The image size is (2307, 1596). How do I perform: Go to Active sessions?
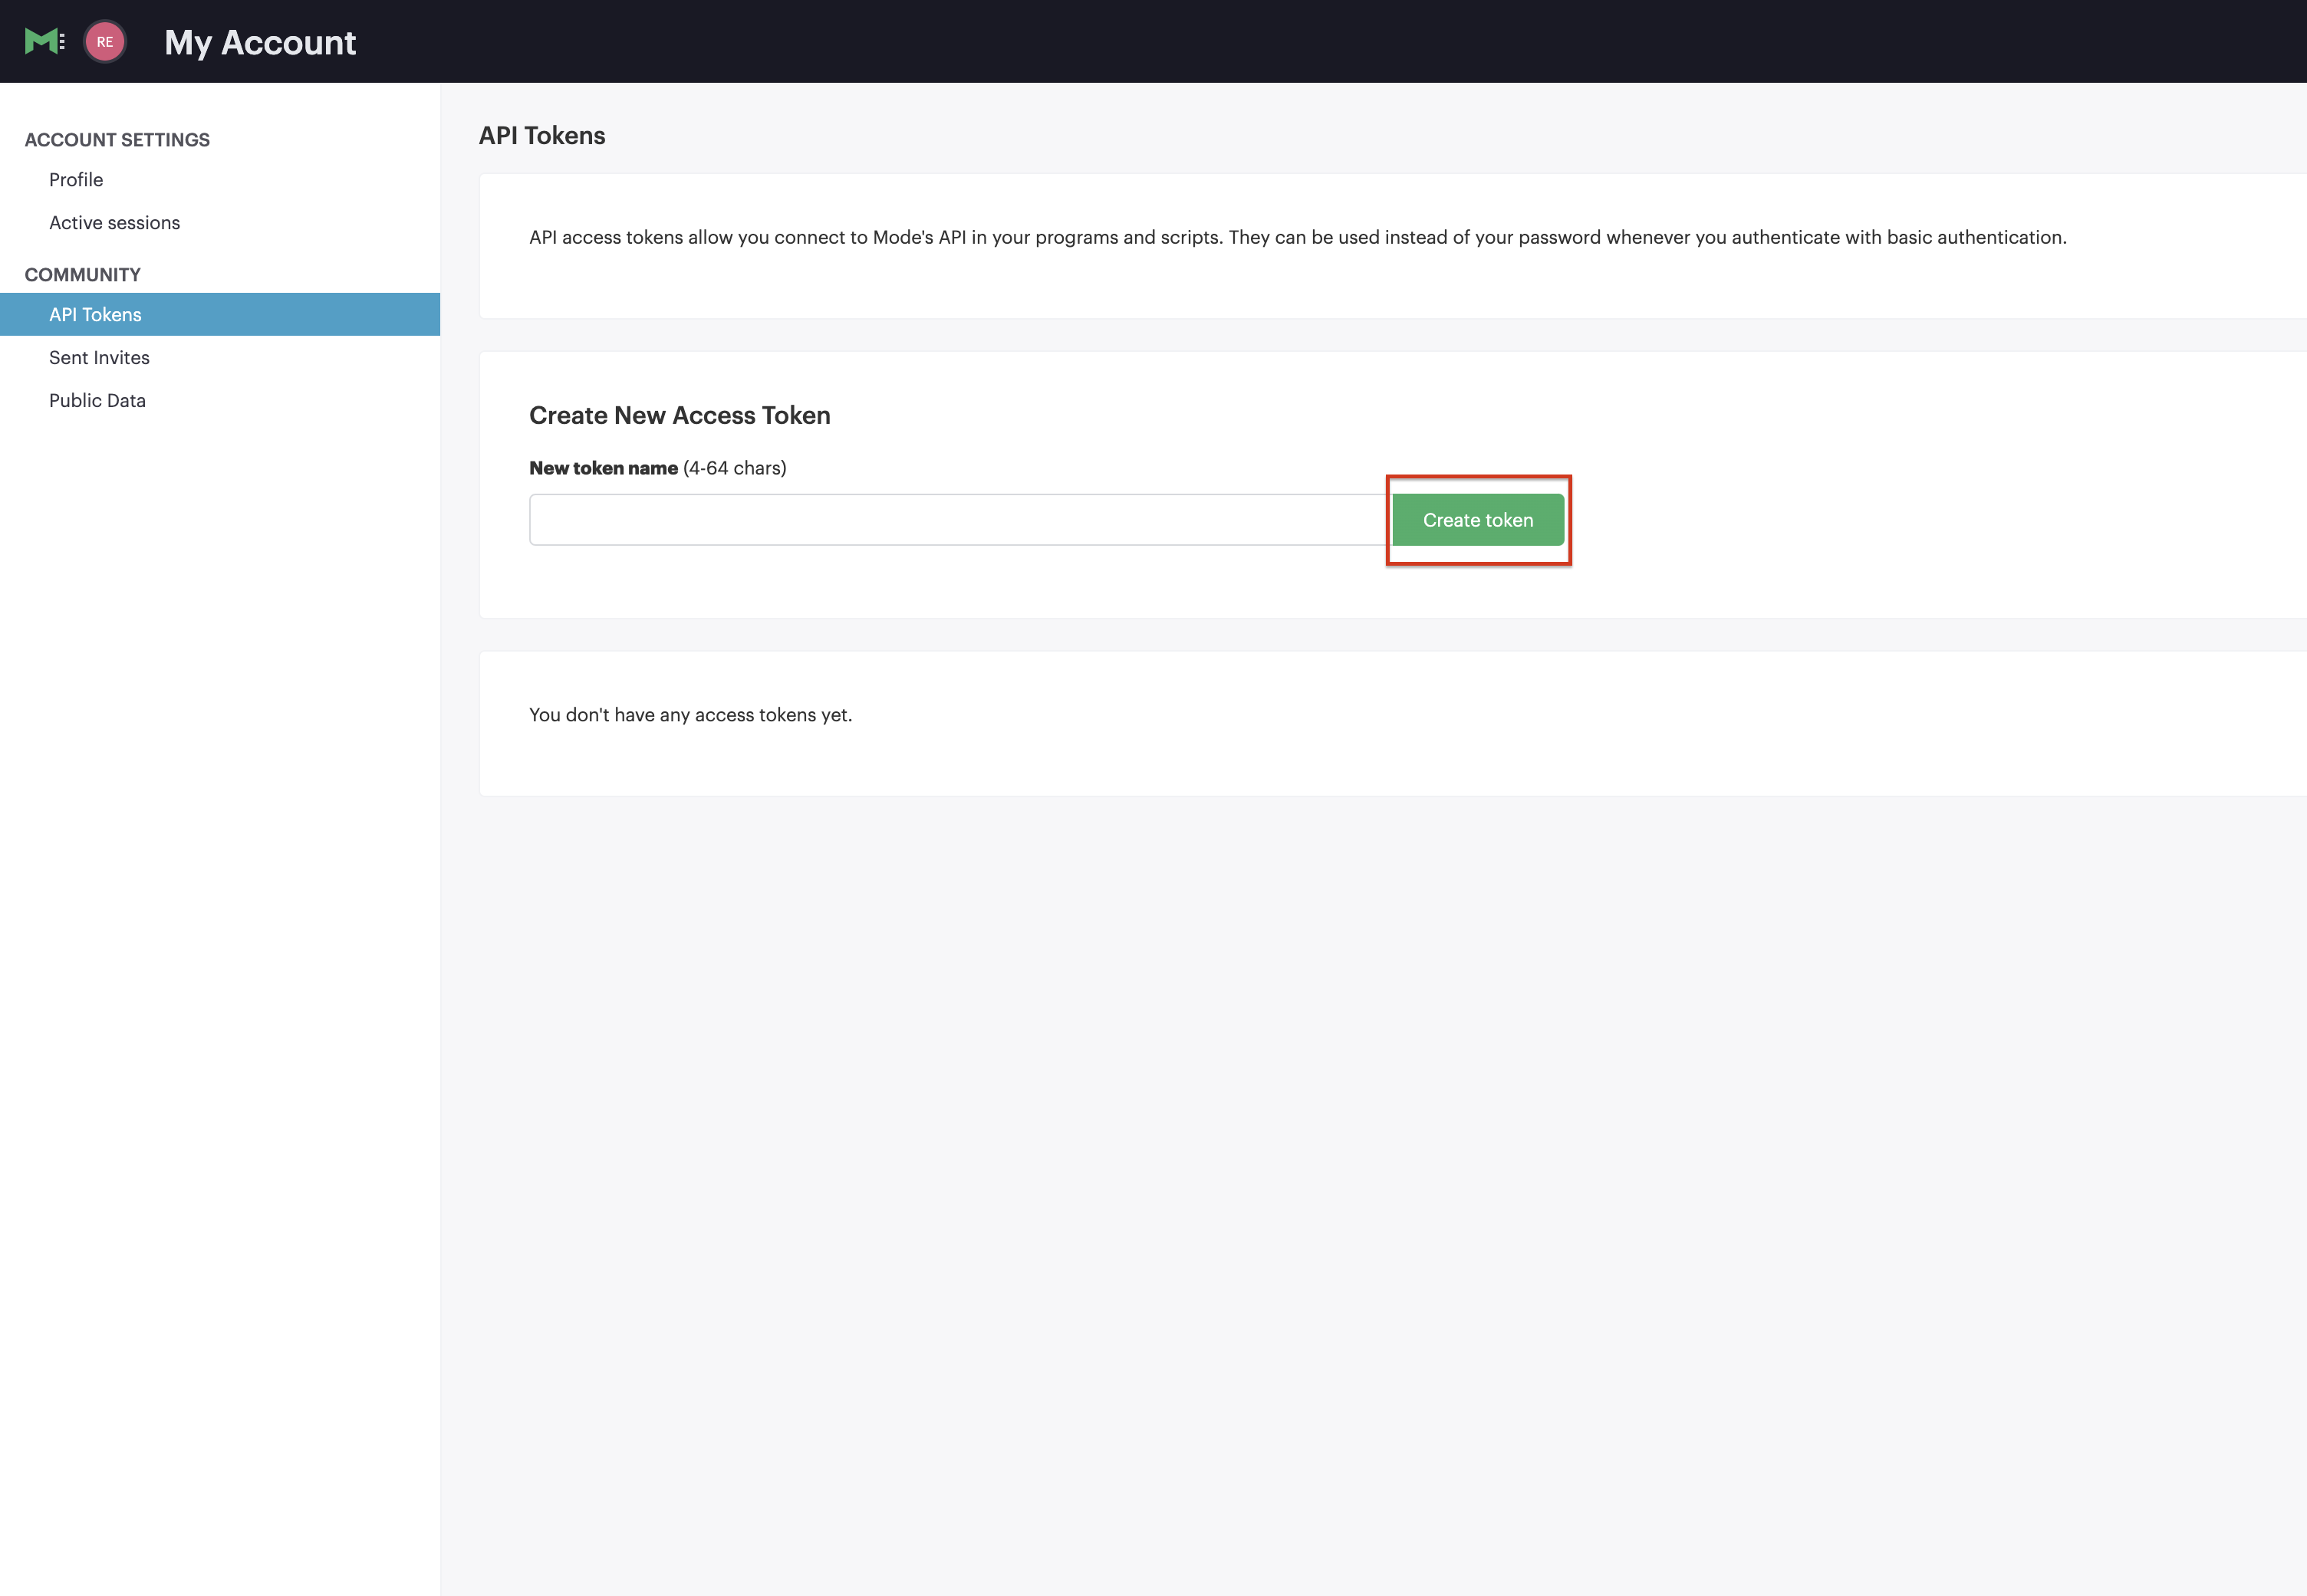click(114, 223)
